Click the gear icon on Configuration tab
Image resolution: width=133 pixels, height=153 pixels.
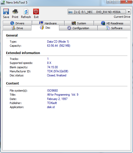(69, 28)
